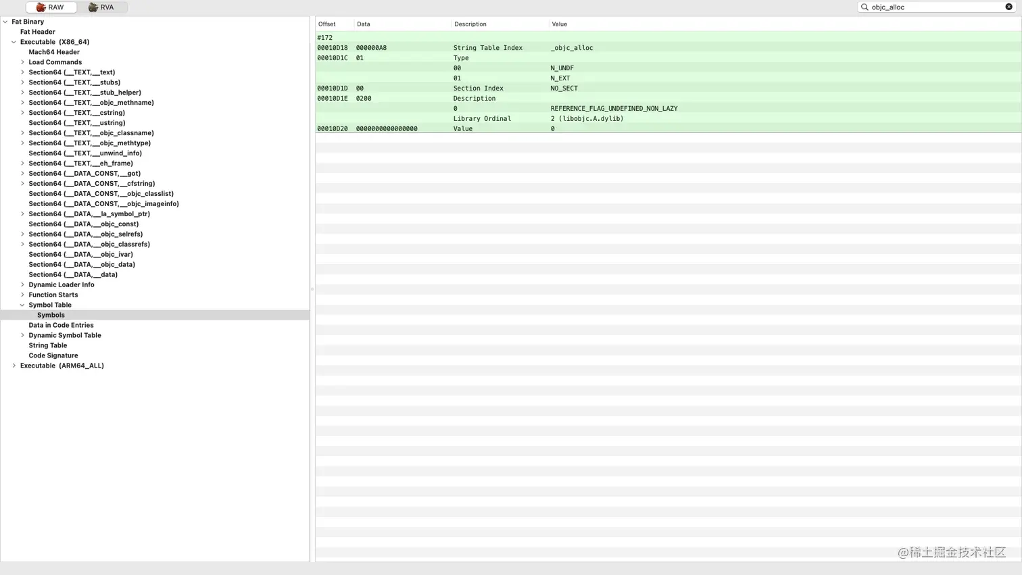Expand the Executable (ARM64_ALL) node
This screenshot has width=1022, height=575.
[x=14, y=366]
